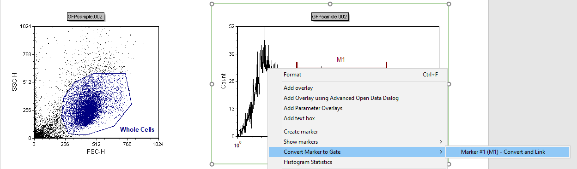Choose Add overlay menu entry
The image size is (577, 169).
358,88
